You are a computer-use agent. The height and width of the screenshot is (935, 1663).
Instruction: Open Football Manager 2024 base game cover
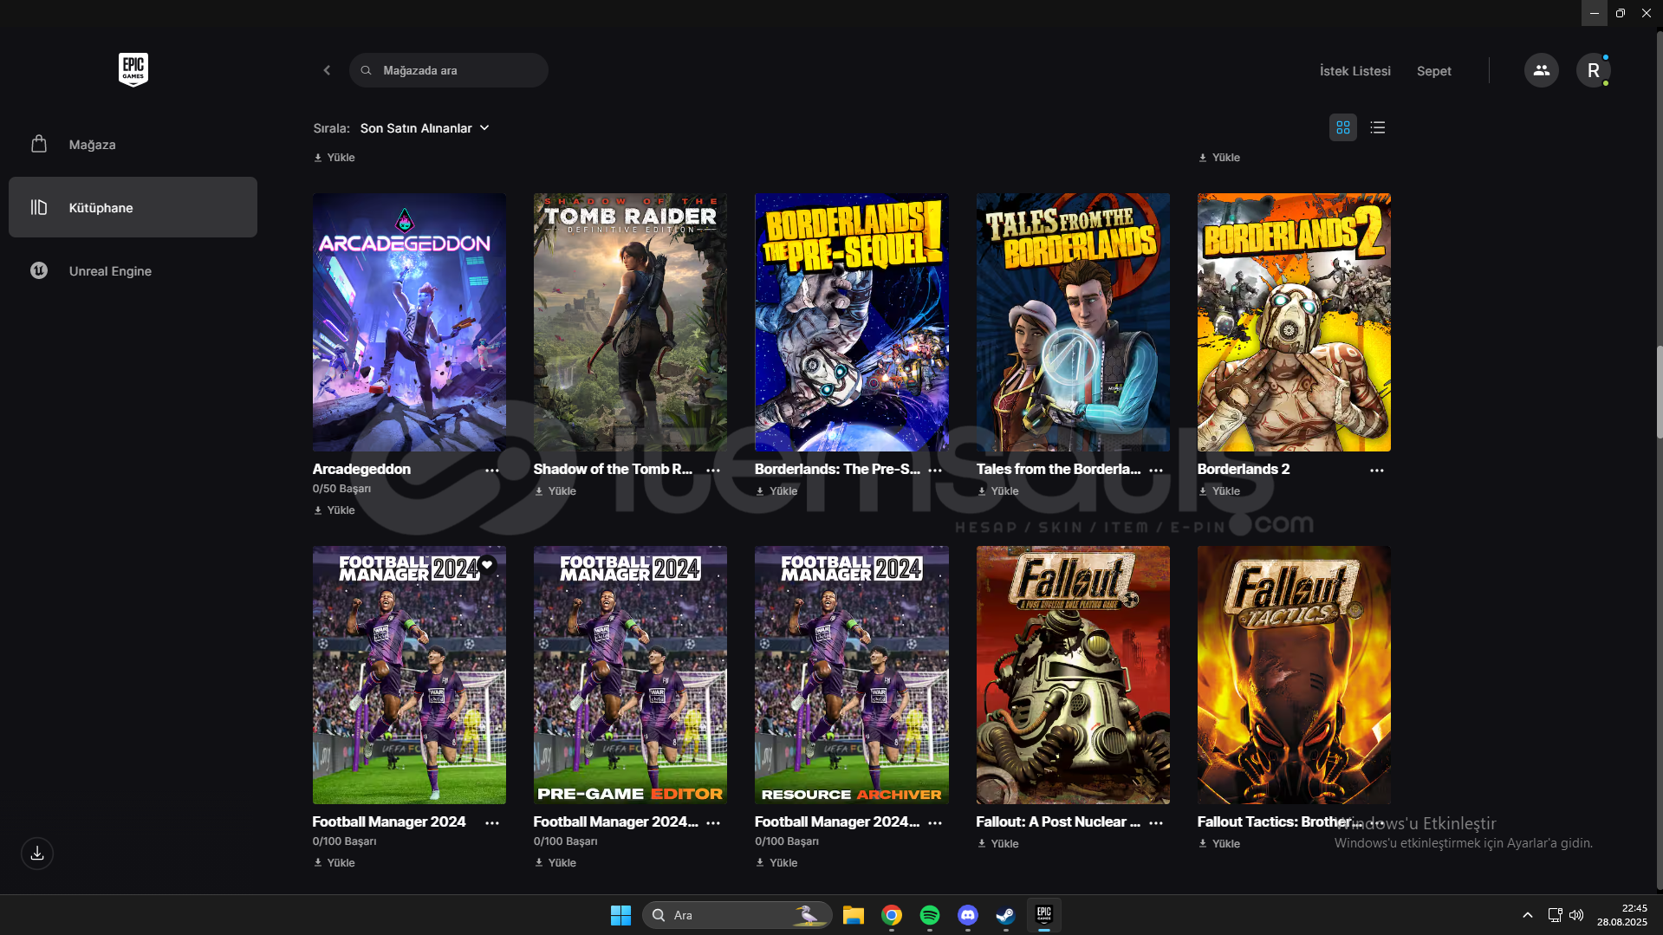tap(409, 675)
